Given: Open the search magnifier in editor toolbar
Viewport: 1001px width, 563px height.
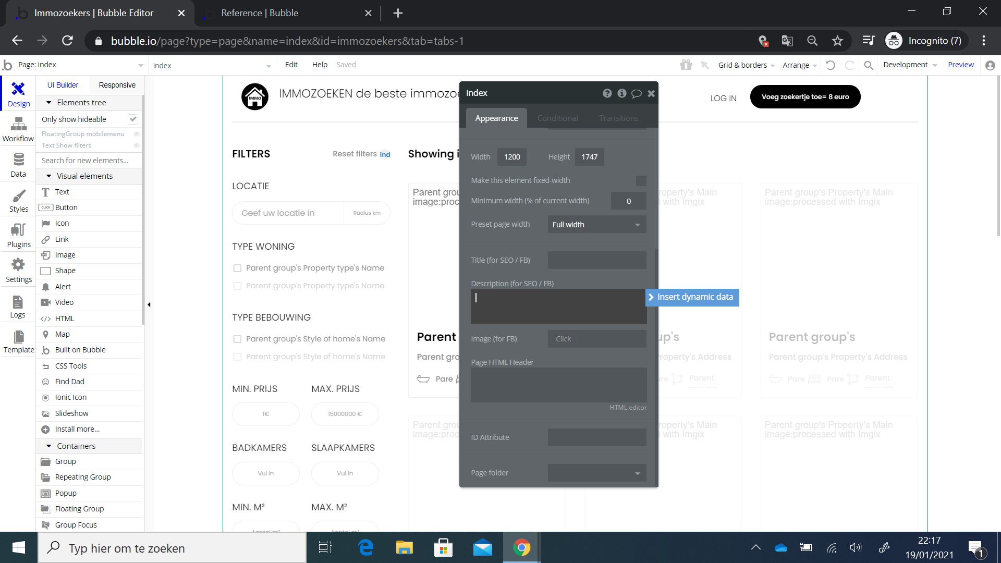Looking at the screenshot, I should (869, 65).
